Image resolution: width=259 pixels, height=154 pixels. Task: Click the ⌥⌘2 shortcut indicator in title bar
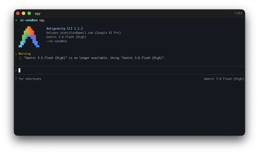click(238, 13)
